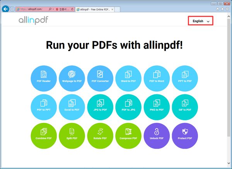Launch the Combine PDF tool
232x169 pixels.
click(44, 136)
